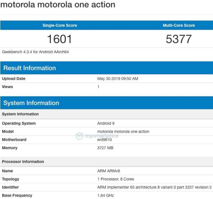The image size is (213, 199).
Task: Select the Single-Core Score header
Action: coord(60,25)
